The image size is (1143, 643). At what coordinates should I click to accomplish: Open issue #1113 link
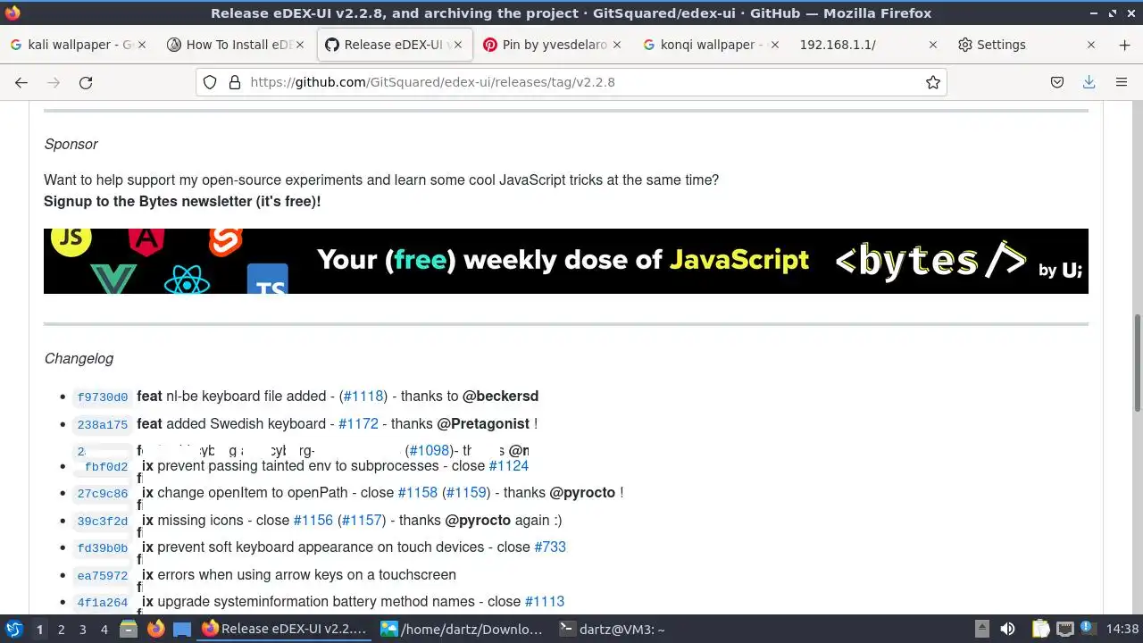545,601
